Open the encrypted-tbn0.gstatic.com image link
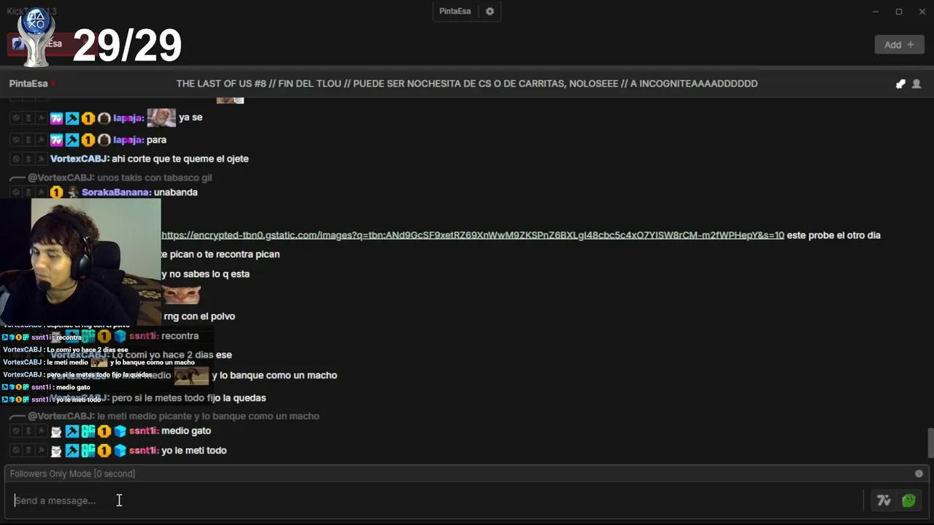This screenshot has height=525, width=934. (x=473, y=236)
